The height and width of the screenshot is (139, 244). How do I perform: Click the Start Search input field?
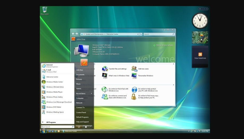click(58, 127)
